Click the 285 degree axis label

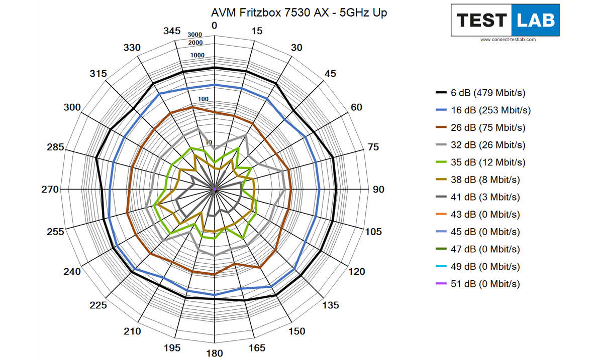pyautogui.click(x=55, y=147)
